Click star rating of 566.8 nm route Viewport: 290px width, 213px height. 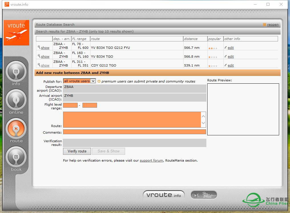click(213, 57)
